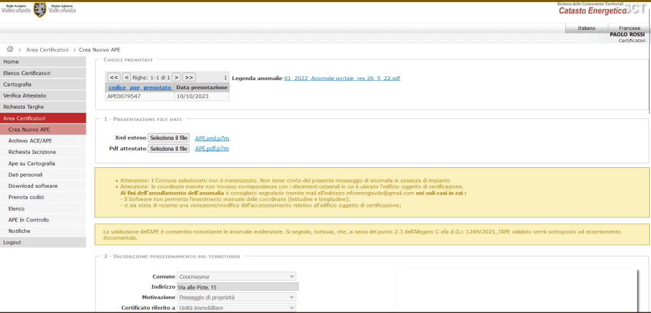Screen dimensions: 651x313
Task: Open Download software submenu item
Action: click(x=43, y=186)
